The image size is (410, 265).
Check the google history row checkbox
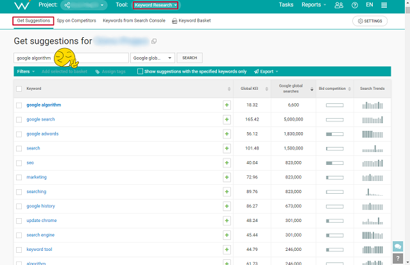(19, 207)
